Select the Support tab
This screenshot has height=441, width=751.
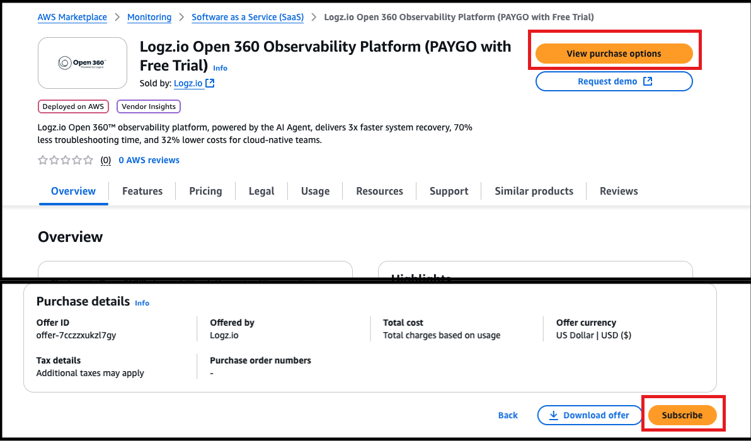coord(449,191)
